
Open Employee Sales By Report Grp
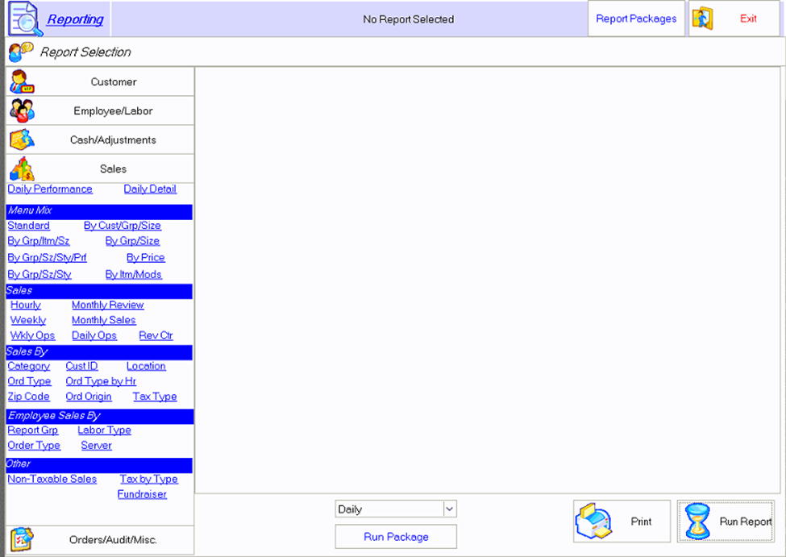[32, 430]
